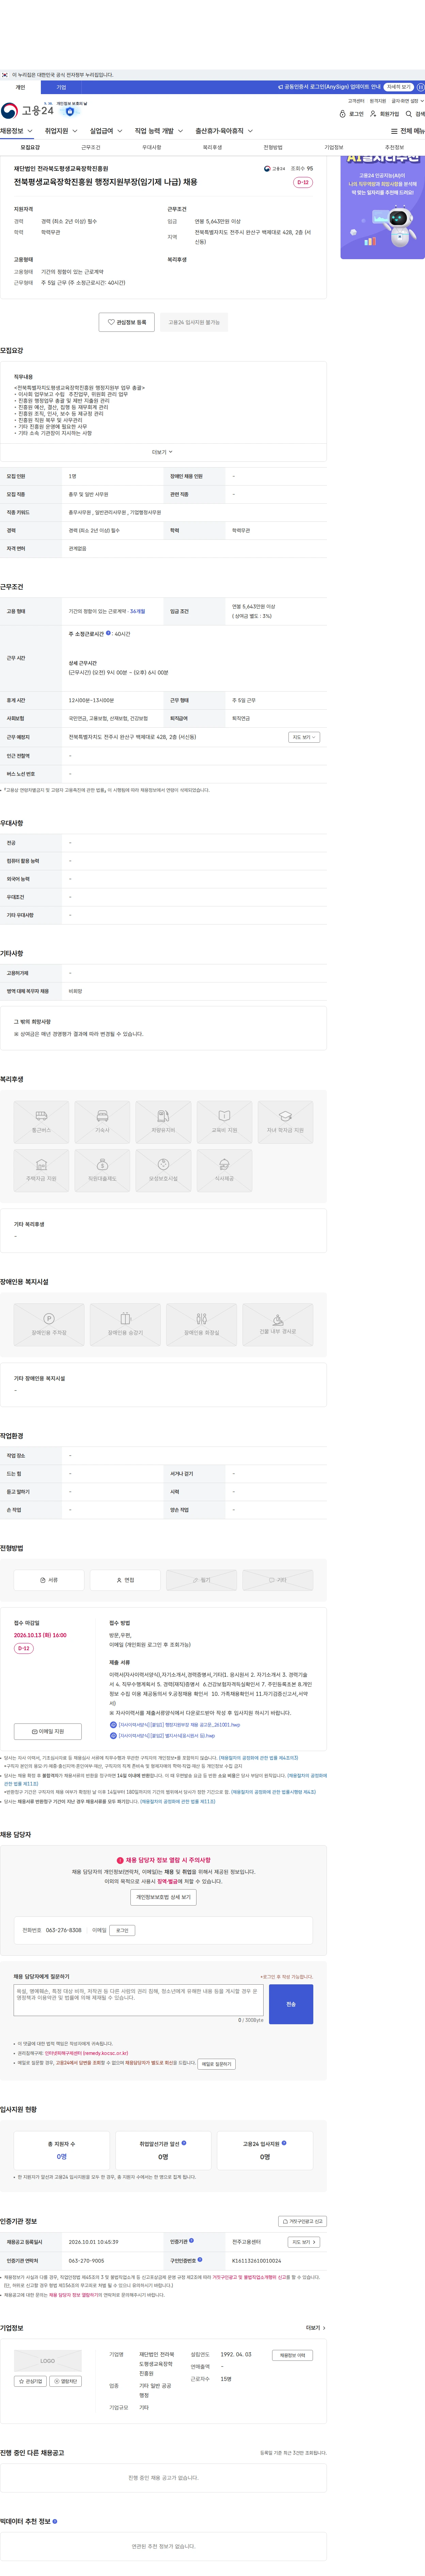This screenshot has height=2576, width=425.
Task: Expand the 실업급여 dropdown menu
Action: [x=106, y=131]
